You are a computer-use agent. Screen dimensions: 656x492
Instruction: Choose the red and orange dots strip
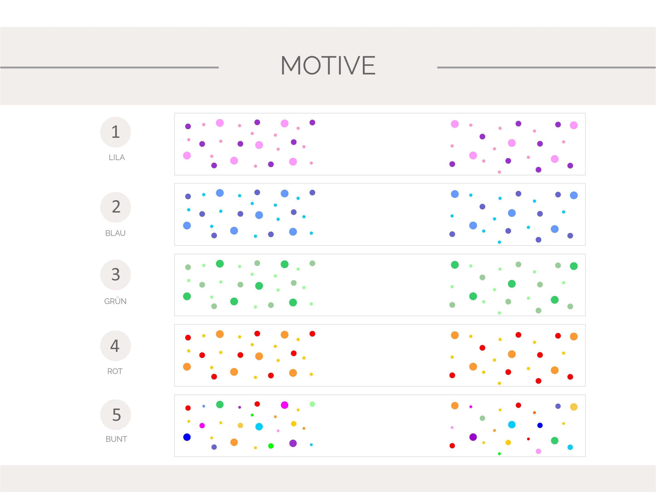(x=380, y=355)
